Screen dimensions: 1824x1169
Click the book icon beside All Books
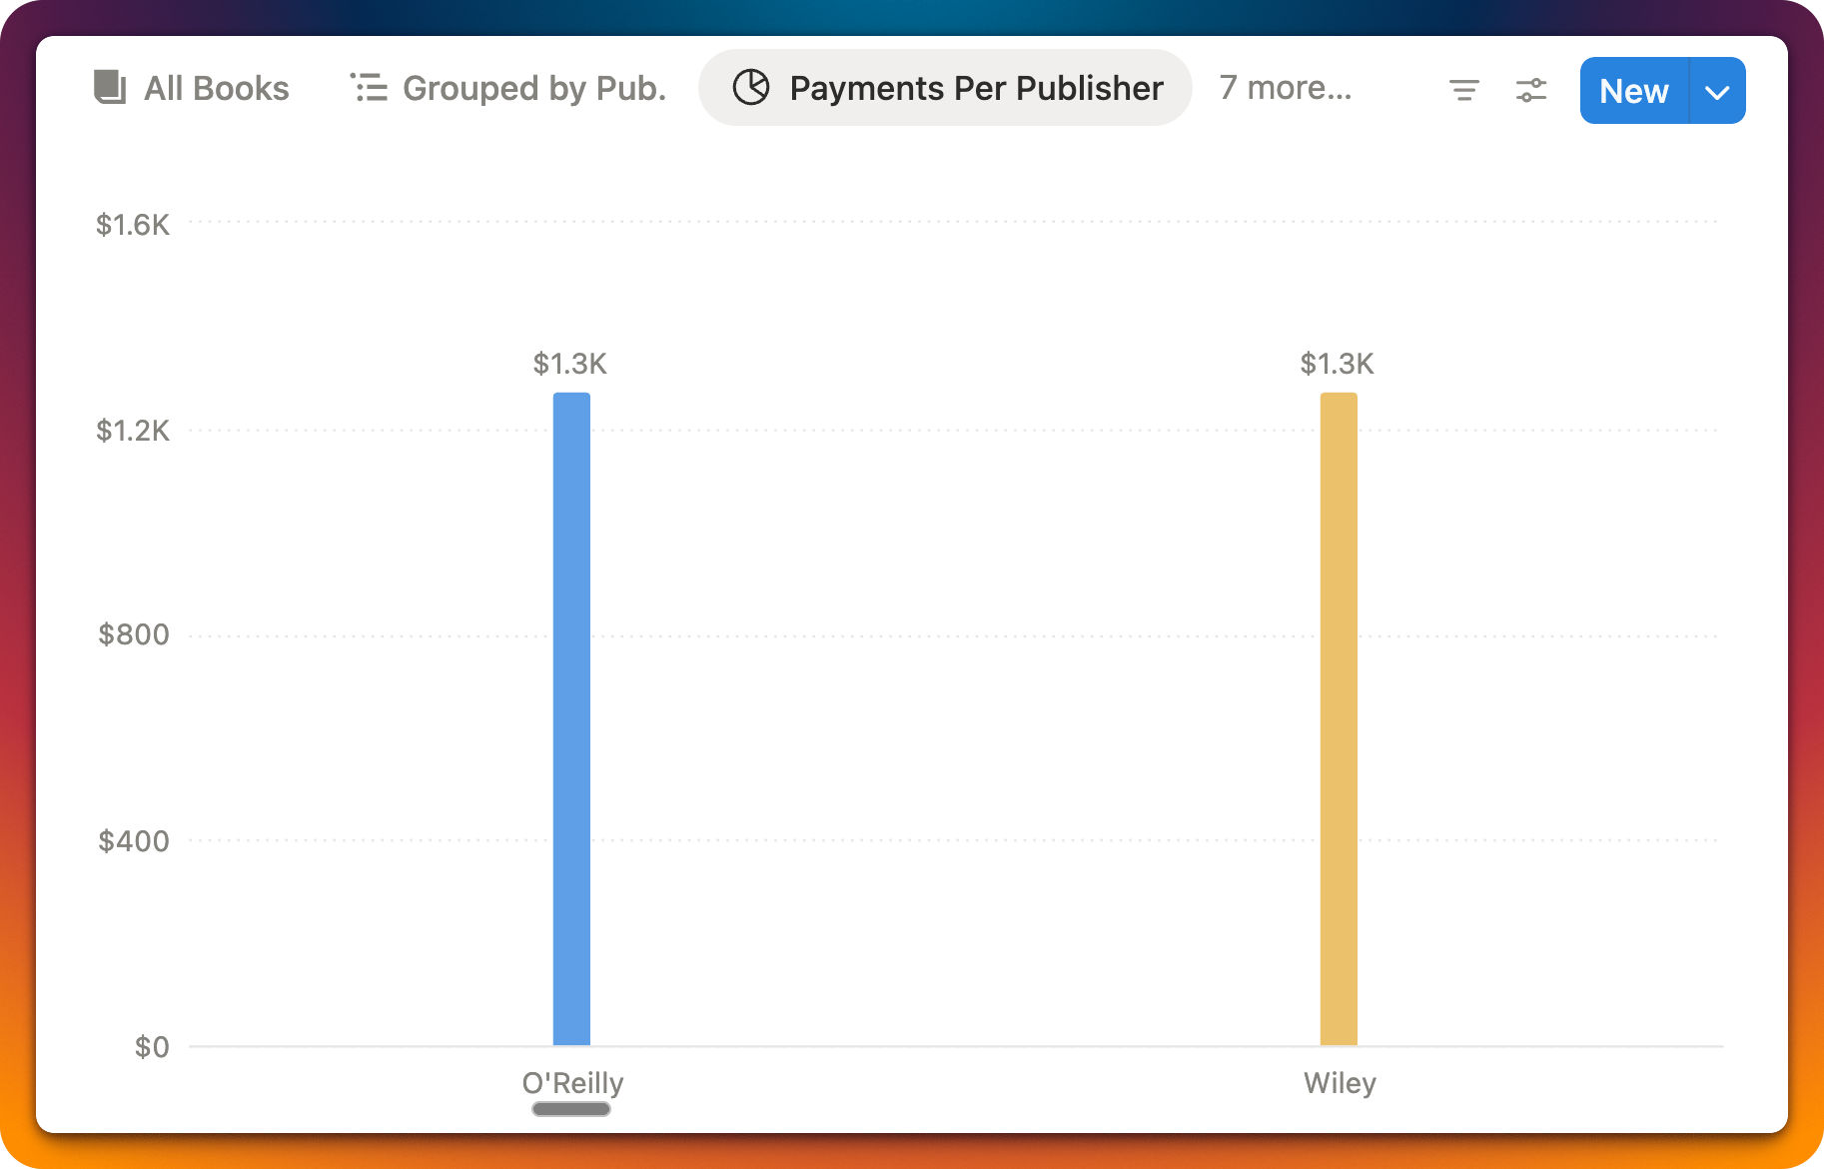[109, 88]
